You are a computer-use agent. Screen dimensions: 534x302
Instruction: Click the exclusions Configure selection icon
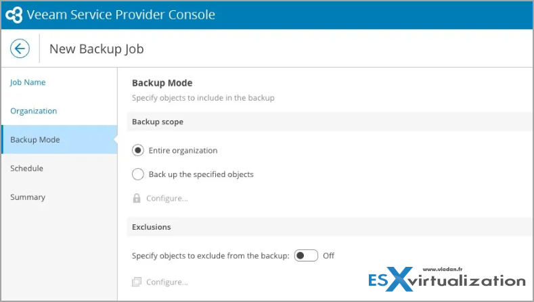137,282
